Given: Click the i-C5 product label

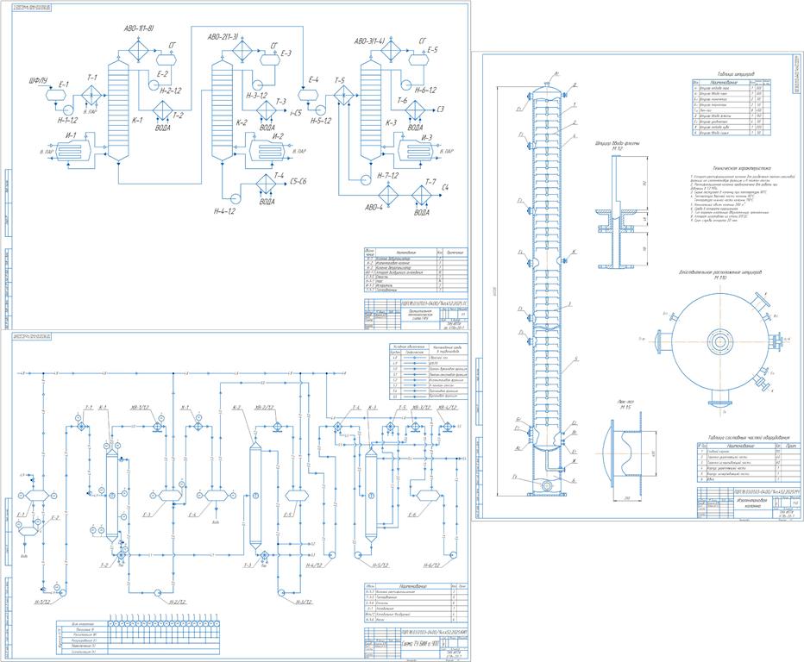Looking at the screenshot, I should pos(296,113).
